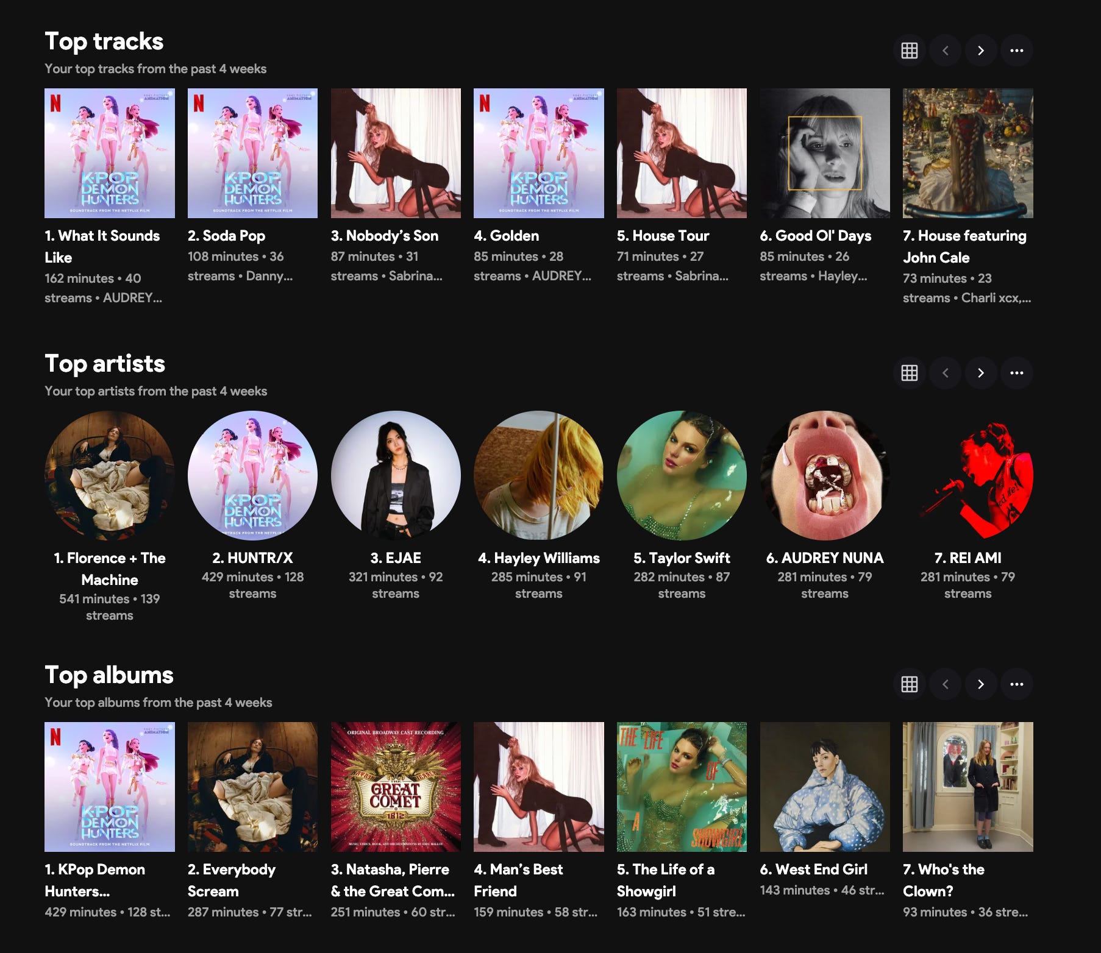Click the '3. EJAE' artist name
1101x953 pixels.
pos(396,558)
